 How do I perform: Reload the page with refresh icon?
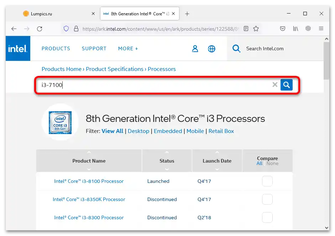pos(40,29)
